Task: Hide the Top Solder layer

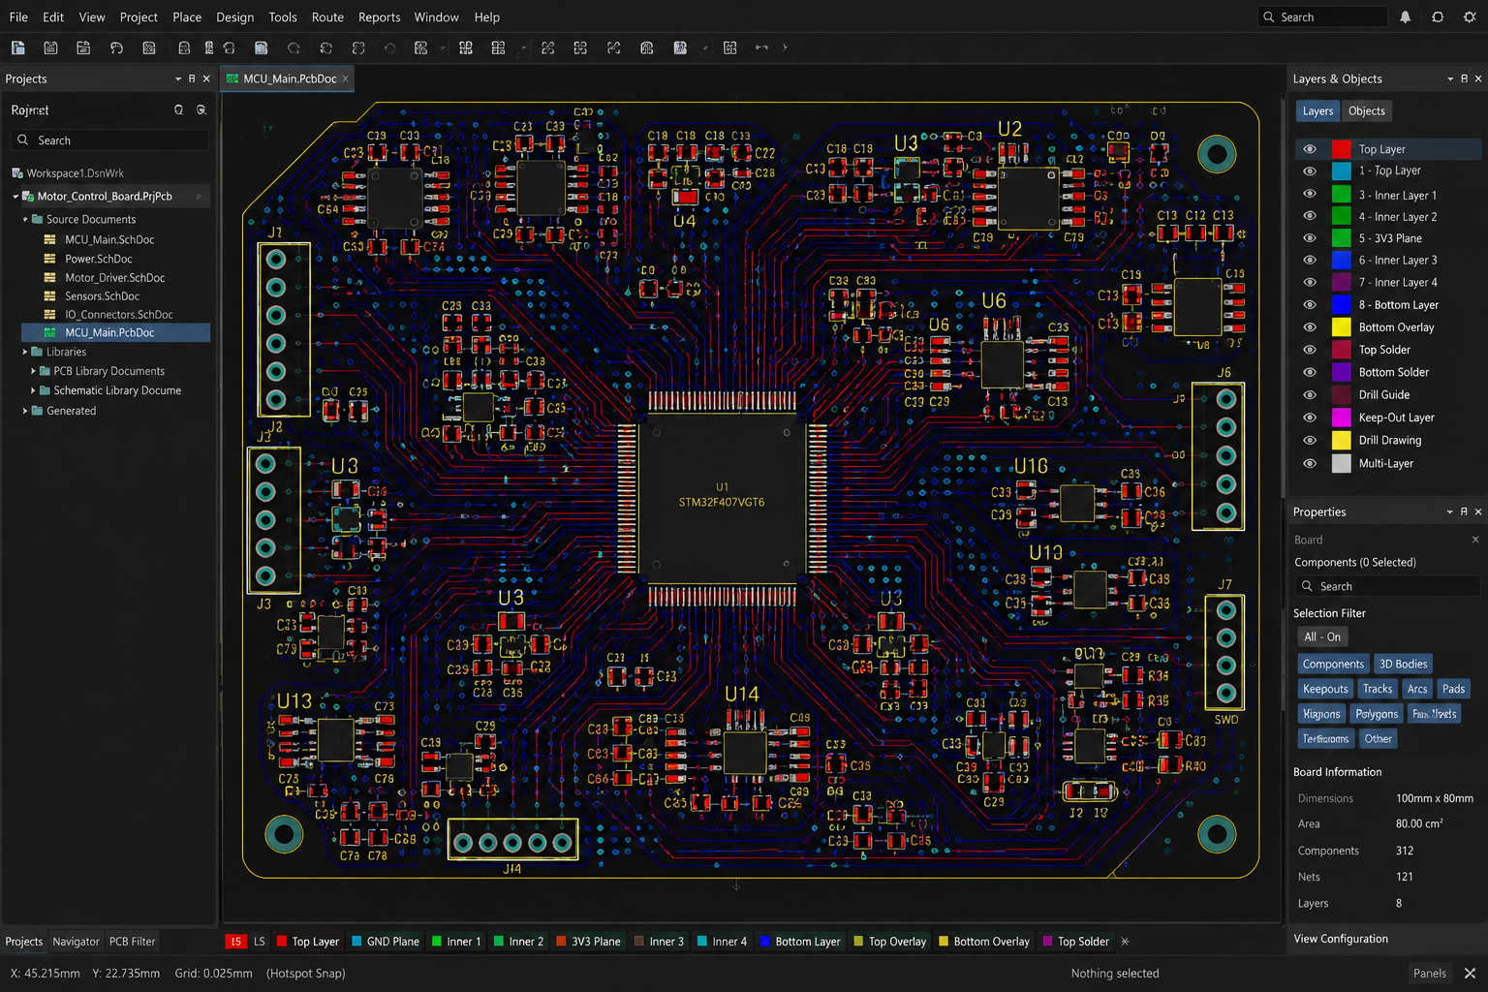Action: pos(1310,350)
